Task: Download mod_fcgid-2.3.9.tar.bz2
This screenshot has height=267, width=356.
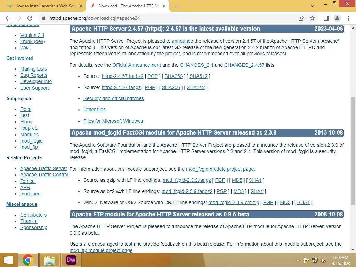Action: [187, 192]
